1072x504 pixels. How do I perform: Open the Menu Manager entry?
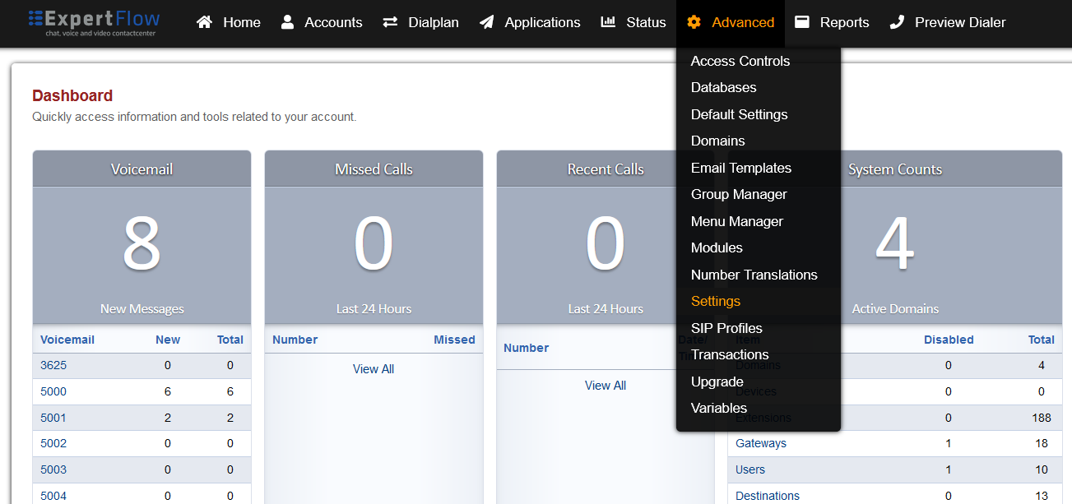736,221
